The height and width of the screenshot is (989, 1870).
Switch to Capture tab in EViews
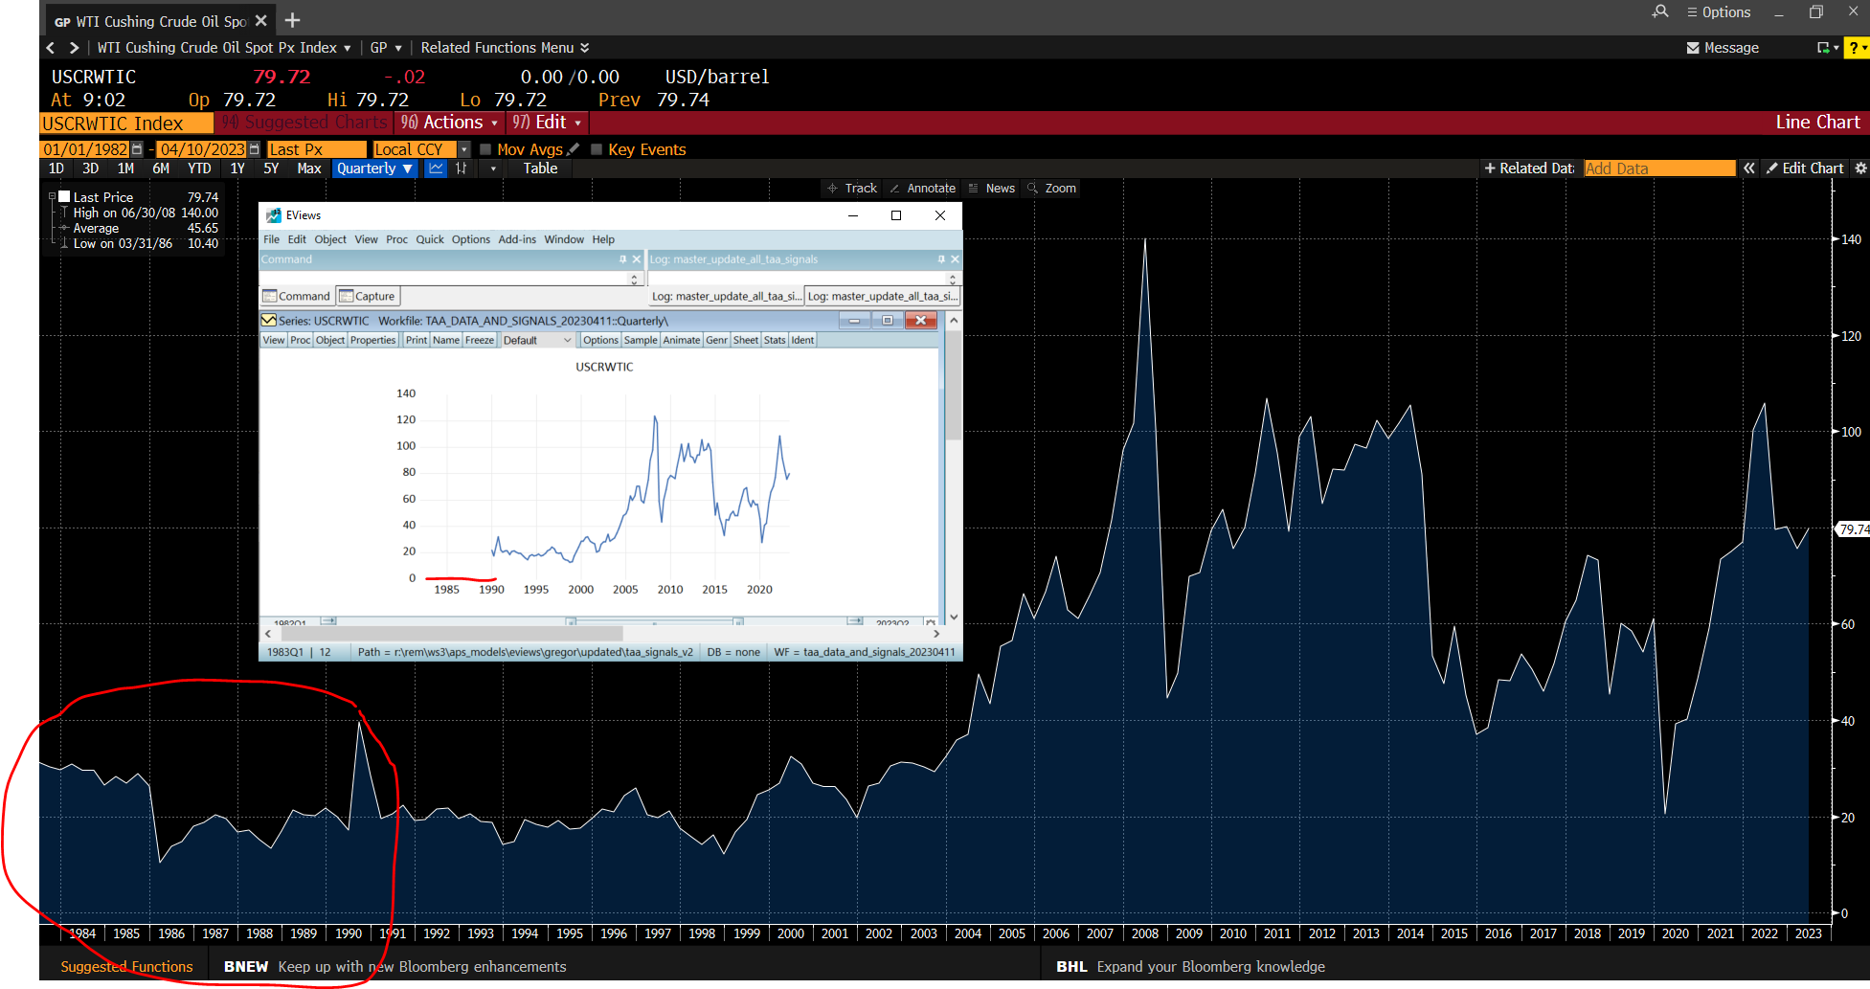point(368,297)
